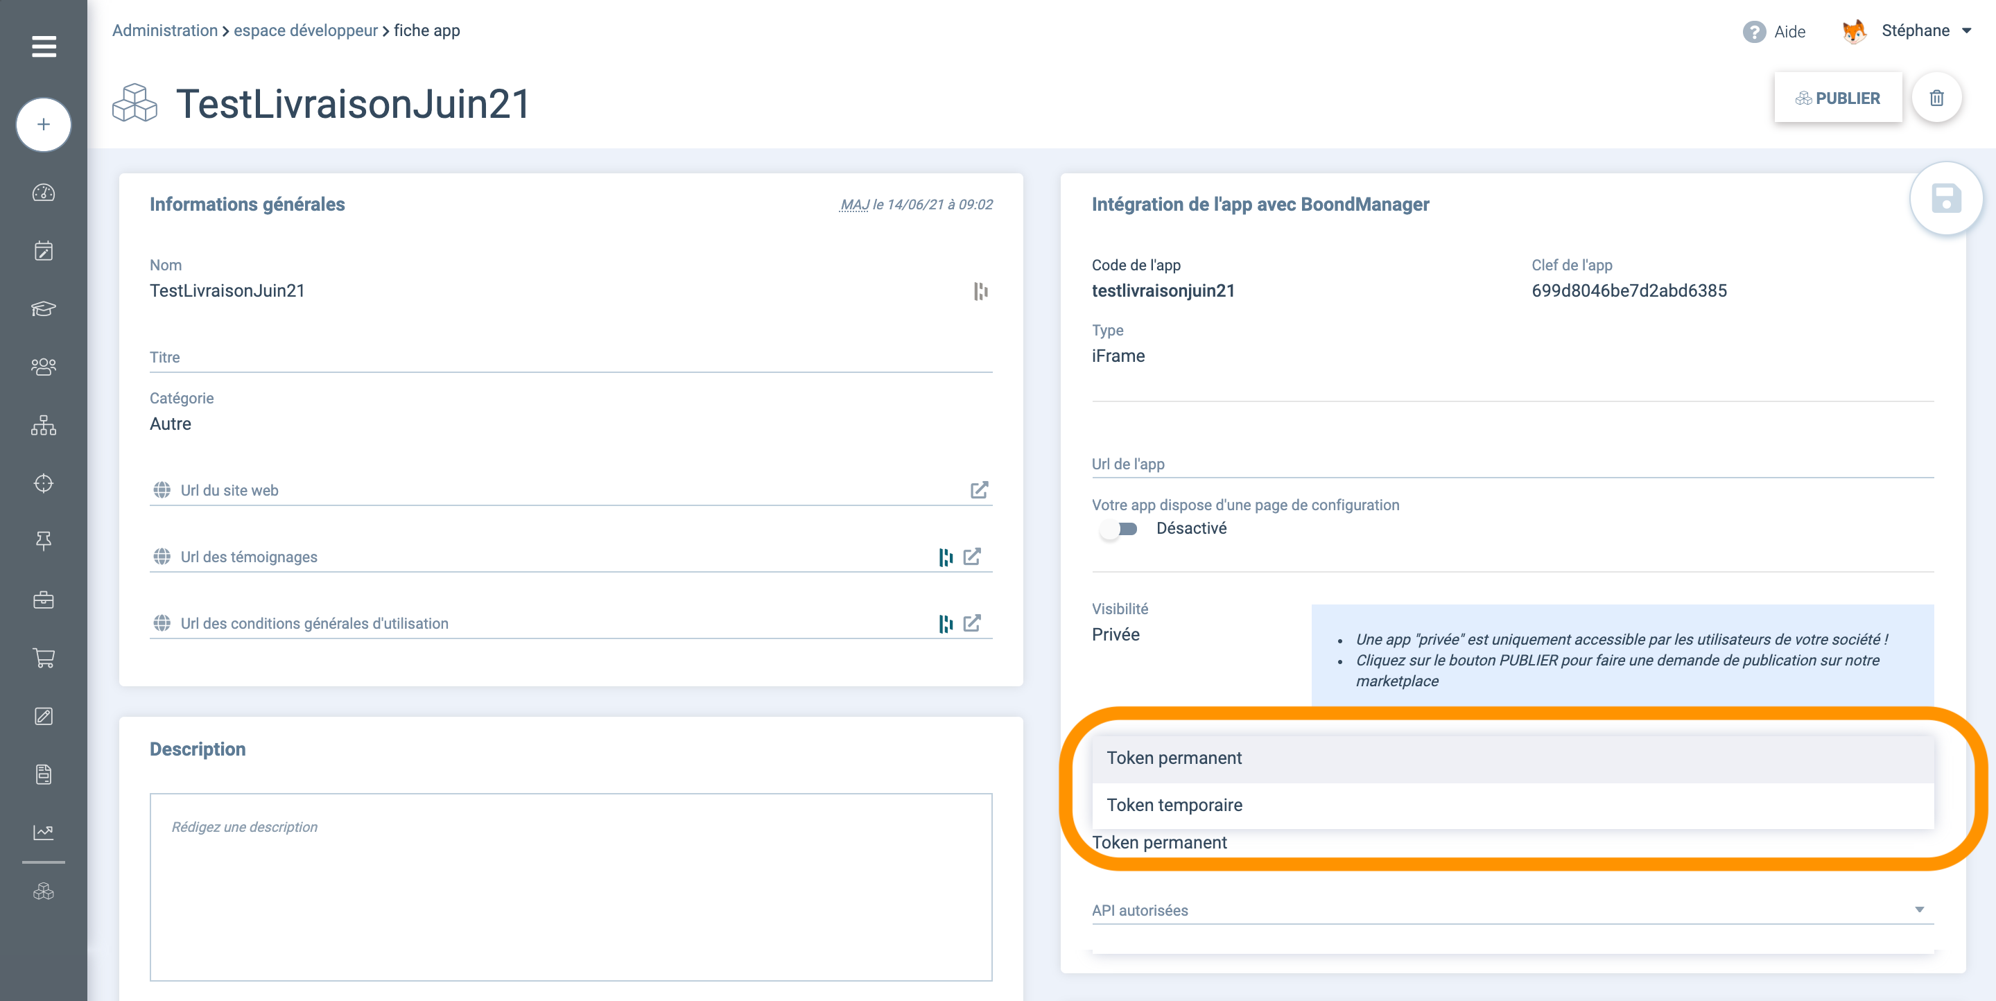This screenshot has width=1996, height=1001.
Task: Open the shopping cart icon in sidebar
Action: [x=44, y=657]
